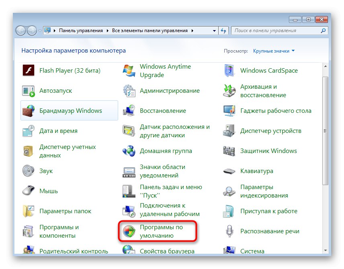Click the scrollbar up arrow
Viewport: 344px width, 269px height.
[x=326, y=66]
